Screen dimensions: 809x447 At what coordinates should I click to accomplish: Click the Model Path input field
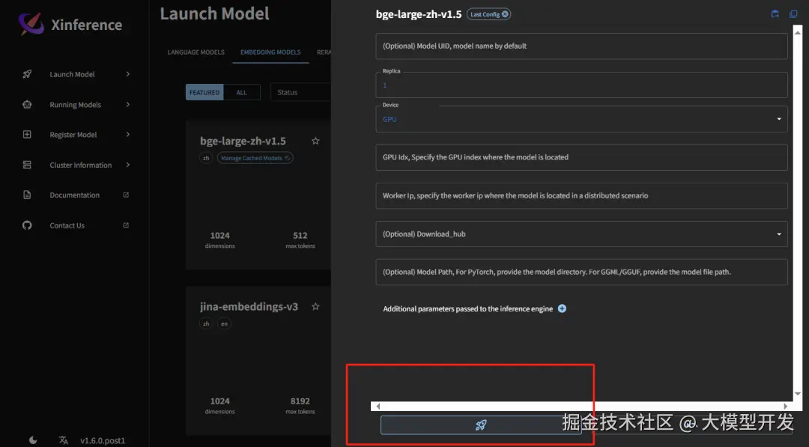tap(581, 273)
